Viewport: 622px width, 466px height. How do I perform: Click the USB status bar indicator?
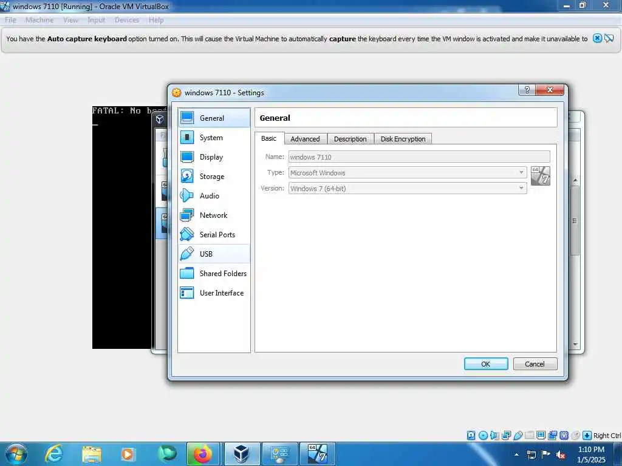[x=518, y=436]
